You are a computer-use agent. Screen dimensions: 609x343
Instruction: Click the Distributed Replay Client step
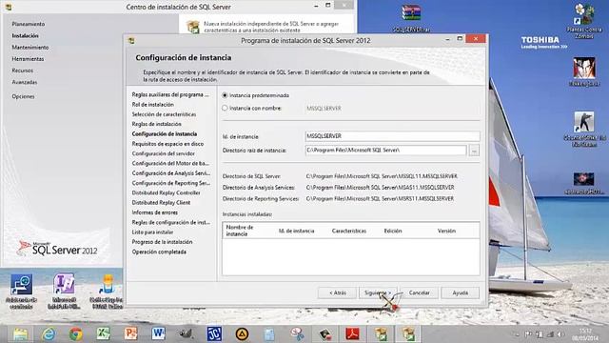pyautogui.click(x=161, y=203)
